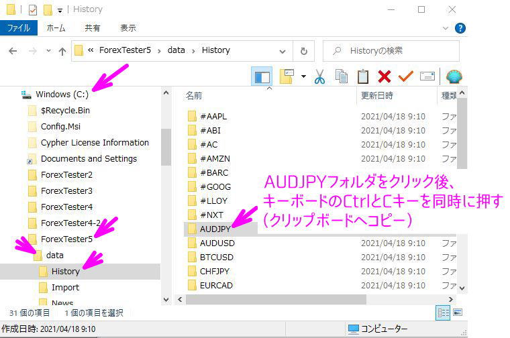The height and width of the screenshot is (338, 510).
Task: Click data in the address breadcrumb
Action: [x=176, y=50]
